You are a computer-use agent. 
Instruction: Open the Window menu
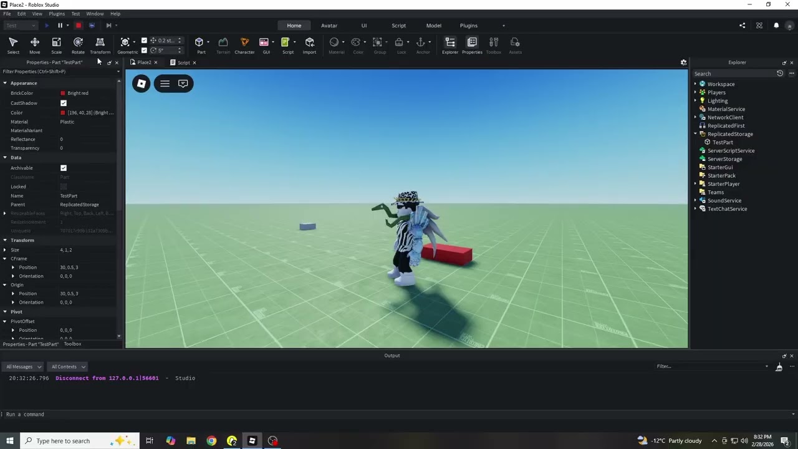pos(95,14)
